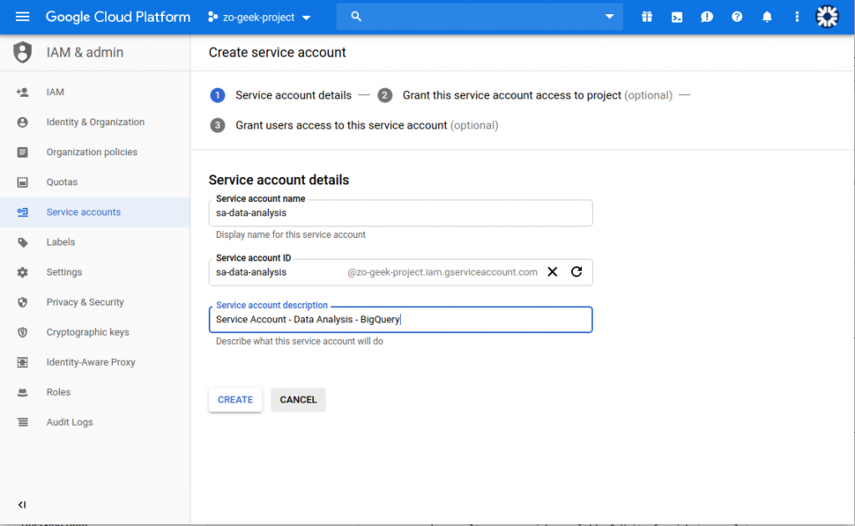Open the help question mark icon

pyautogui.click(x=736, y=17)
